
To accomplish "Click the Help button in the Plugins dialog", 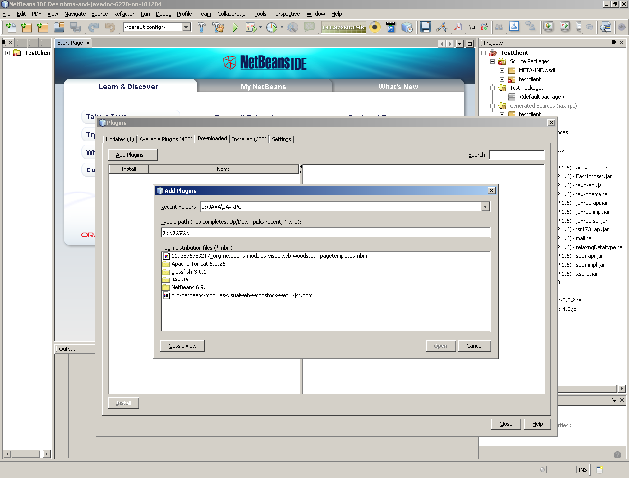I will point(537,424).
